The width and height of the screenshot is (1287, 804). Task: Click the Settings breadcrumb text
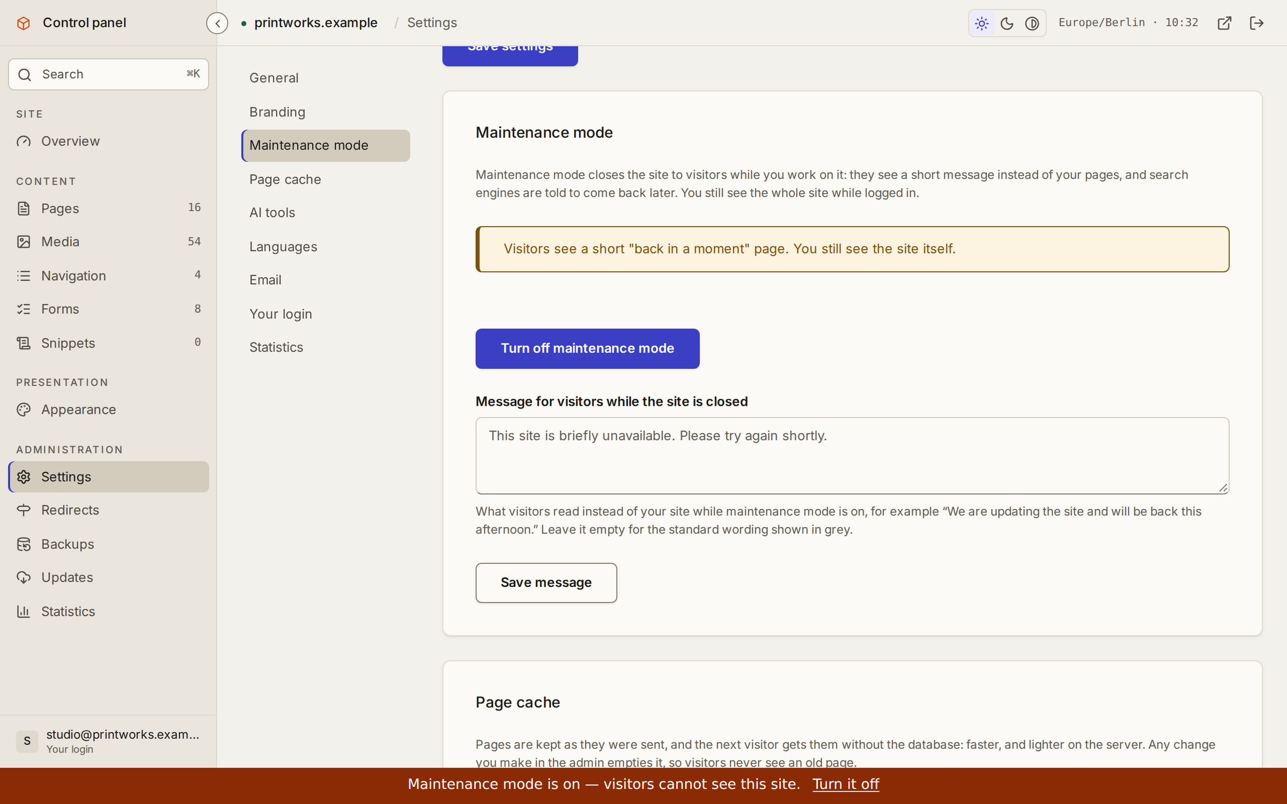[432, 23]
